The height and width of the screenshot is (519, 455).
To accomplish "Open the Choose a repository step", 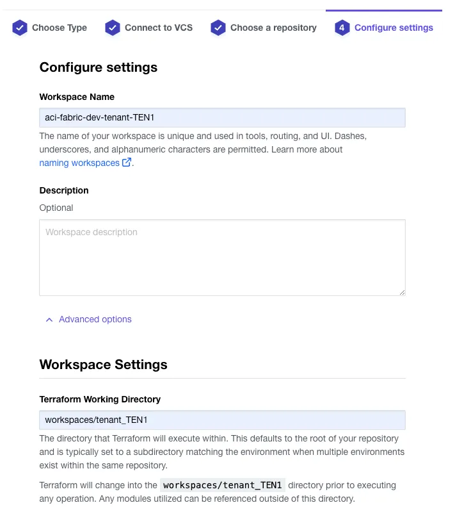I will point(273,28).
